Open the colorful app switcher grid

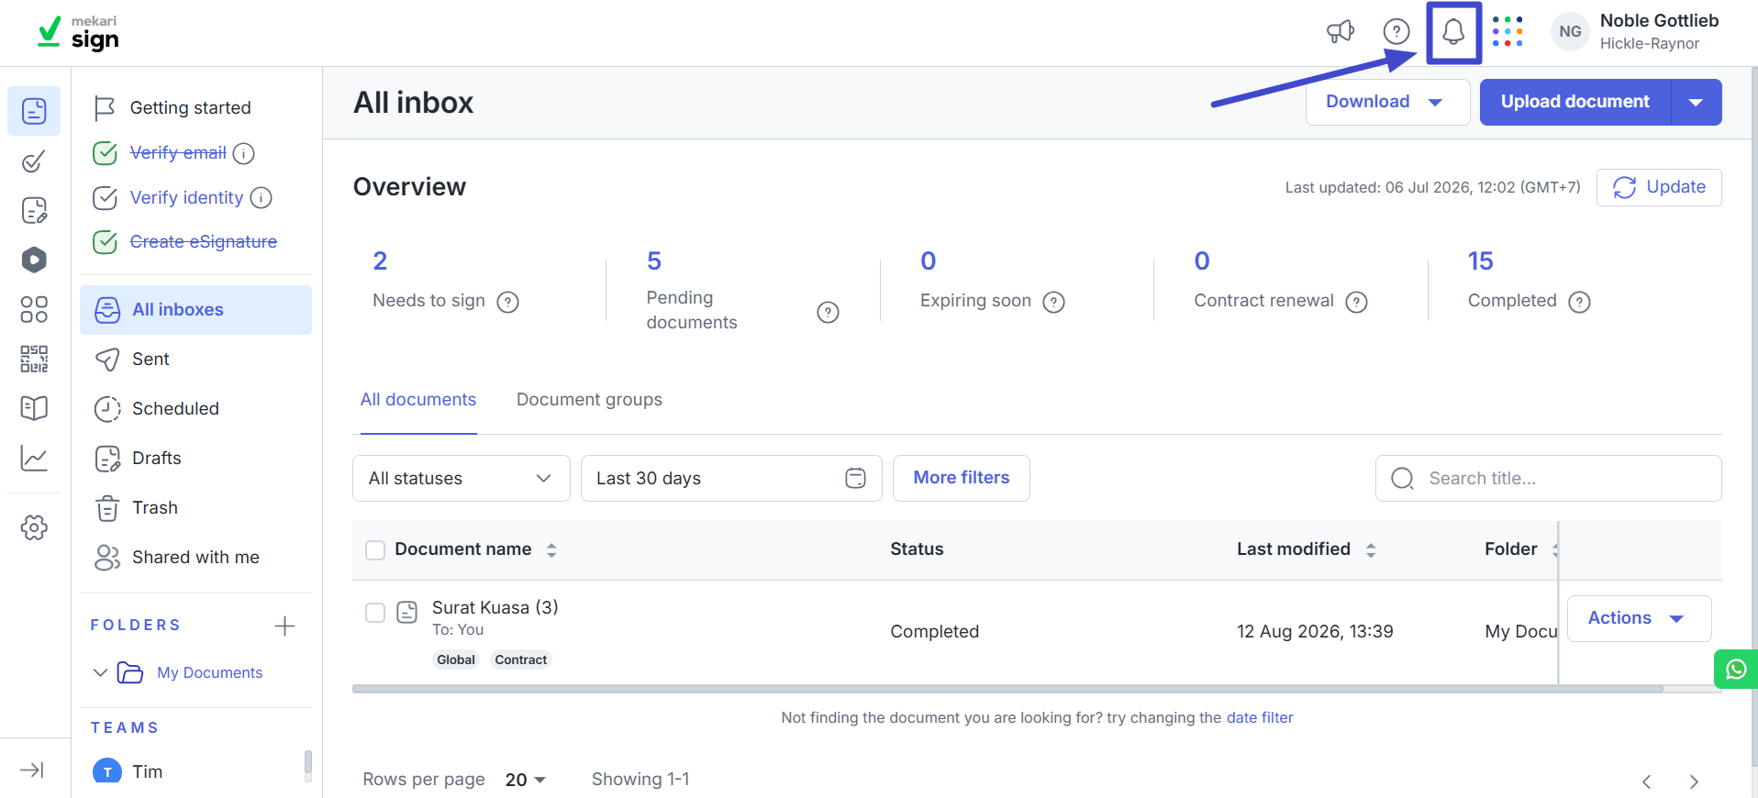coord(1508,32)
